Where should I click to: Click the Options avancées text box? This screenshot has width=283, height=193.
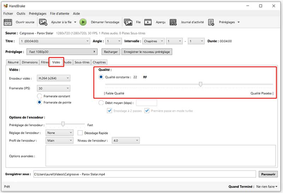(161, 156)
